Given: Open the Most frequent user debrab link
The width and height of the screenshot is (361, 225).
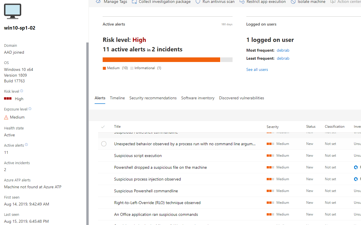Looking at the screenshot, I should pos(283,51).
